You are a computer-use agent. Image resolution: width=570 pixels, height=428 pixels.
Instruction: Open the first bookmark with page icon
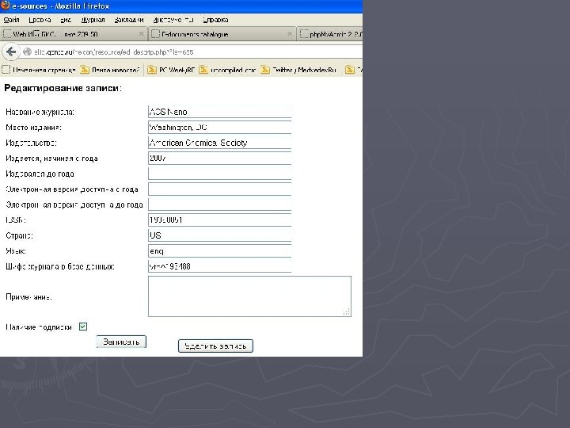point(39,70)
